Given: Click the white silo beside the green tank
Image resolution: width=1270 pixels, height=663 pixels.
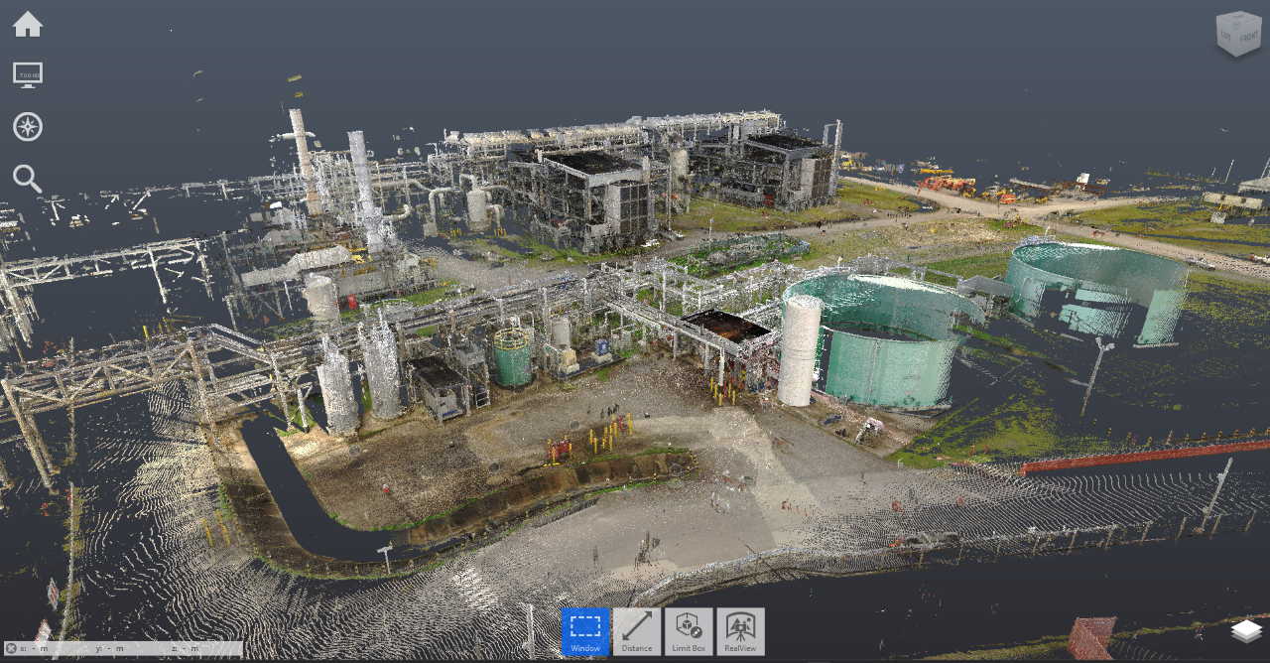Looking at the screenshot, I should [800, 352].
